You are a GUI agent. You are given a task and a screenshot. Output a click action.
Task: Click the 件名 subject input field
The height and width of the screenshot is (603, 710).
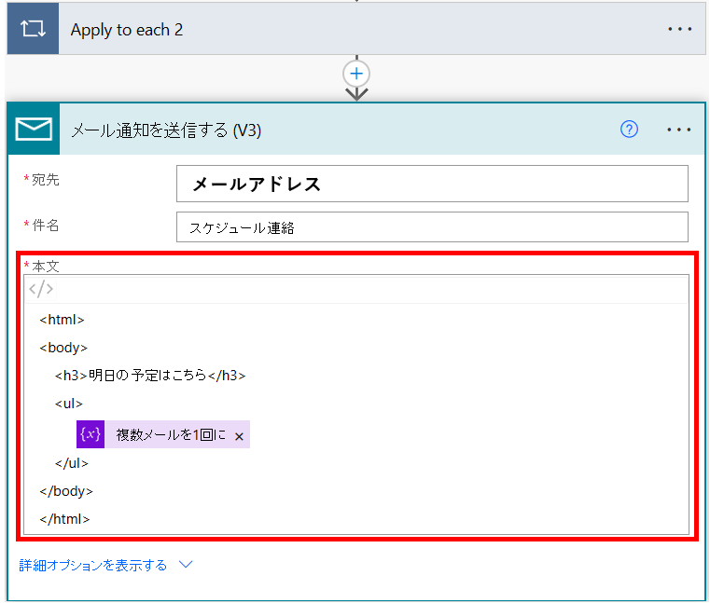(432, 227)
